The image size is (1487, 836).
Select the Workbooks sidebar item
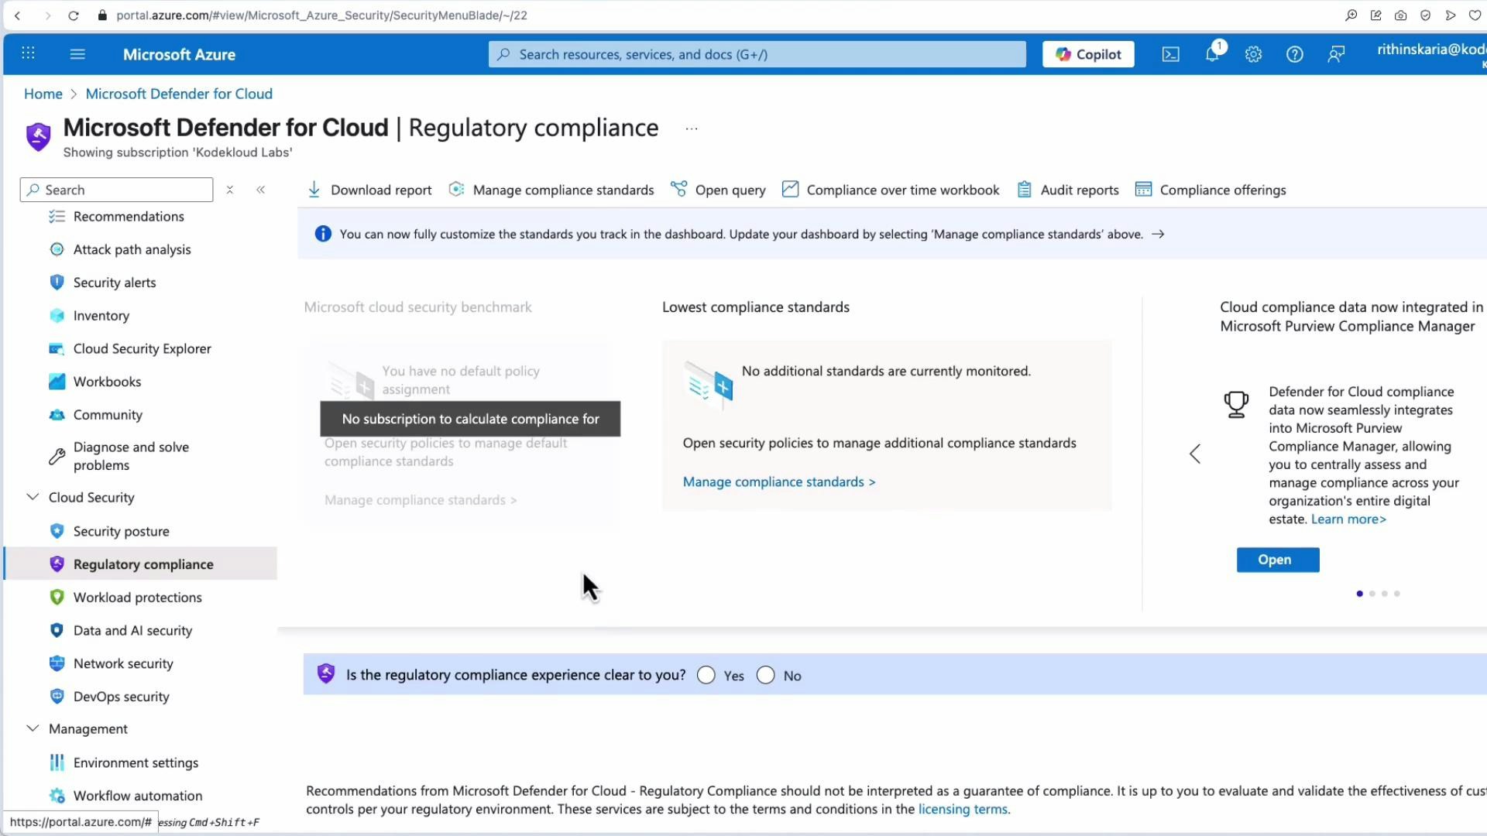(107, 381)
